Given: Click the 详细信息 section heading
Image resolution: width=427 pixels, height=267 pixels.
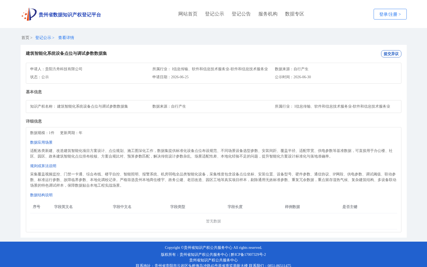Looking at the screenshot, I should [x=34, y=121].
